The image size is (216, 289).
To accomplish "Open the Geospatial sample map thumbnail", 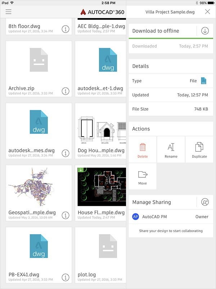I will pos(31,187).
